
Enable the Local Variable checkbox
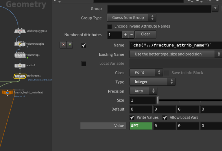[84, 63]
